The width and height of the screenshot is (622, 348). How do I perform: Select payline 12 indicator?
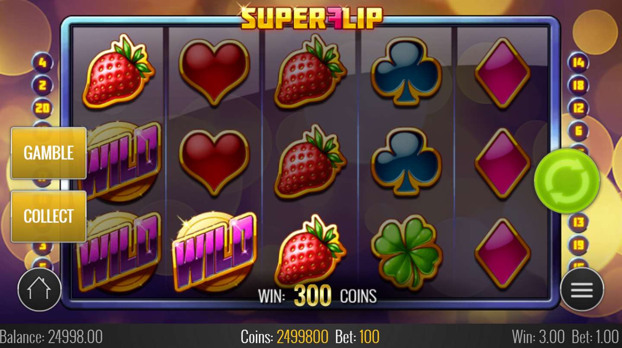(x=578, y=108)
